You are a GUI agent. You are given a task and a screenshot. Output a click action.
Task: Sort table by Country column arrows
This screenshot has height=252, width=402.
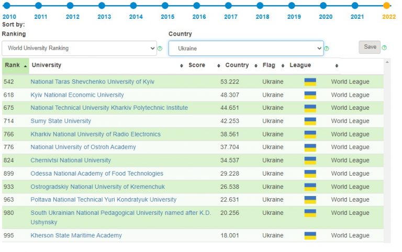pos(255,66)
